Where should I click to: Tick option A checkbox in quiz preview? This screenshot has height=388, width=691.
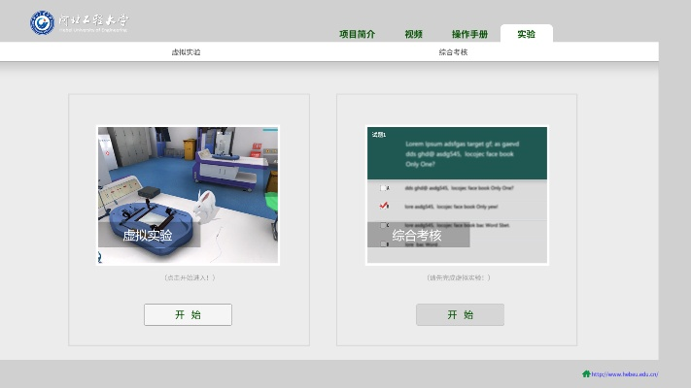click(385, 187)
